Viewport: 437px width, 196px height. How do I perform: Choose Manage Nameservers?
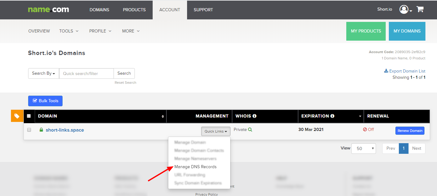coord(196,158)
